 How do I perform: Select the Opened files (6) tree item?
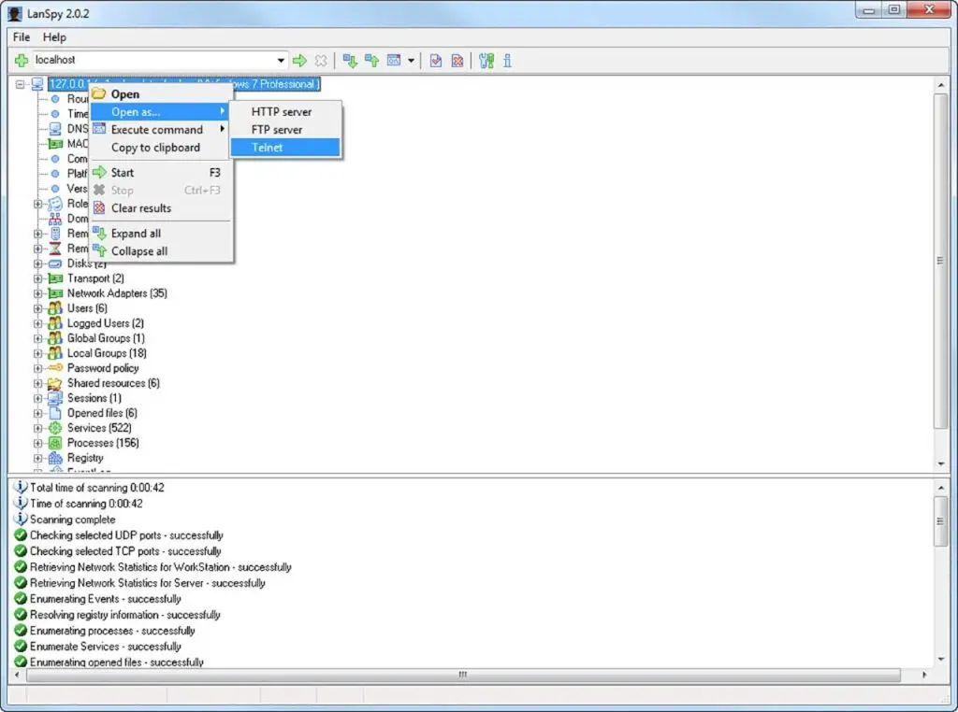102,413
